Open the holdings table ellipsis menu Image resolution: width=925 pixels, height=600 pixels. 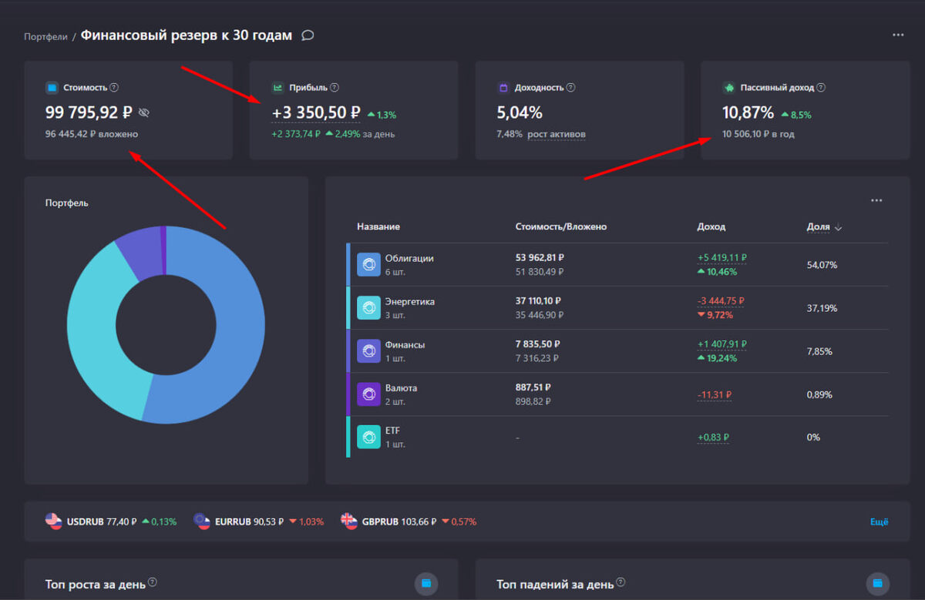(876, 200)
